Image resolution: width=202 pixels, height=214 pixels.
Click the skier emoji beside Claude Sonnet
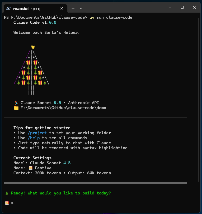[16, 103]
